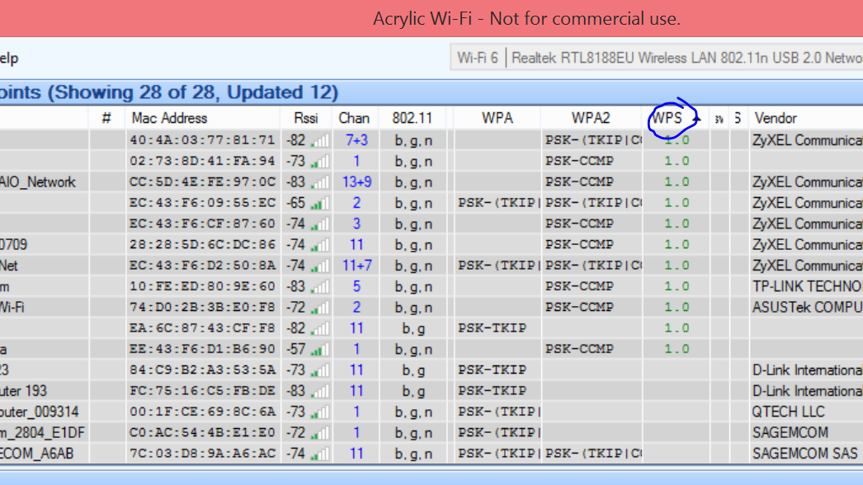Screen dimensions: 863x485
Task: Select MAC address 40:4A:03:77:81:71
Action: click(202, 140)
